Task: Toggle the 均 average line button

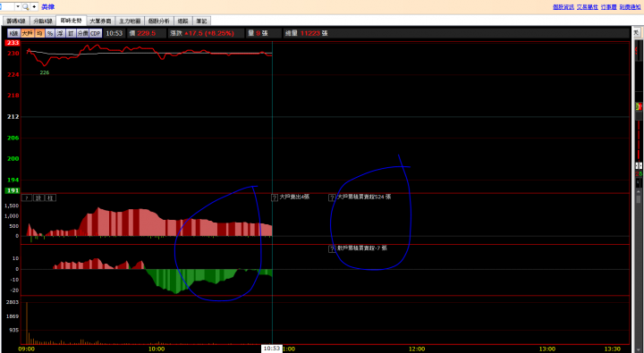Action: point(39,33)
